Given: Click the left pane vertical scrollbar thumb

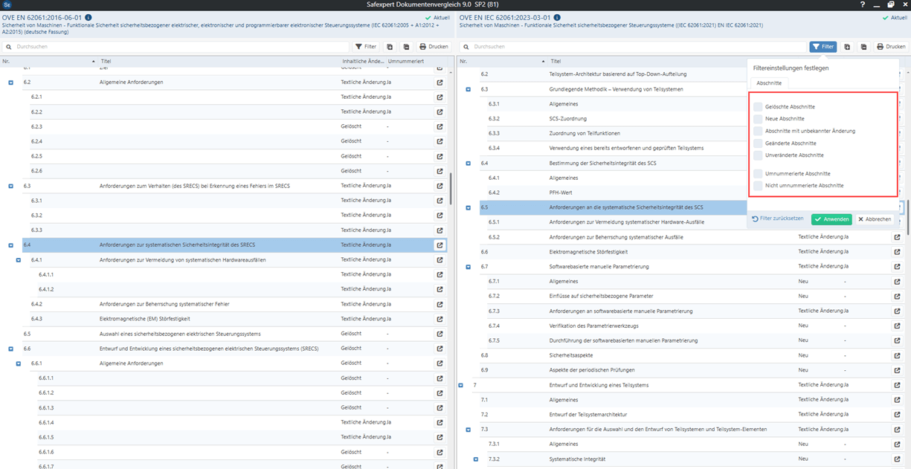Looking at the screenshot, I should point(450,190).
